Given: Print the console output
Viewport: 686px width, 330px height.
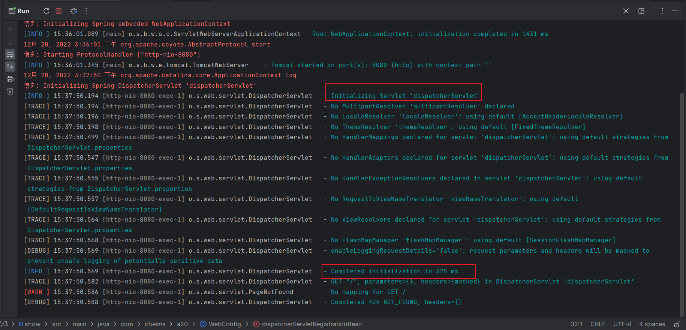Looking at the screenshot, I should click(10, 79).
